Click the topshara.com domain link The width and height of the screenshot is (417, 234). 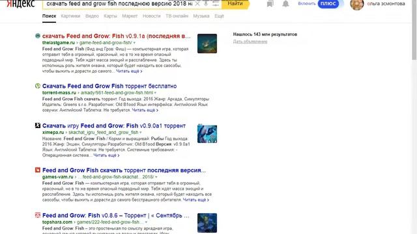(x=57, y=222)
